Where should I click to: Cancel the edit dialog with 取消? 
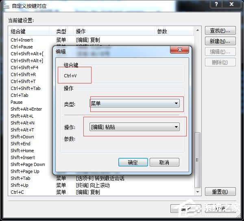pyautogui.click(x=164, y=162)
